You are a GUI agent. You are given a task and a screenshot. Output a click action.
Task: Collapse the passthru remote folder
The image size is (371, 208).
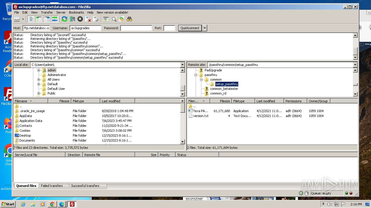[196, 75]
